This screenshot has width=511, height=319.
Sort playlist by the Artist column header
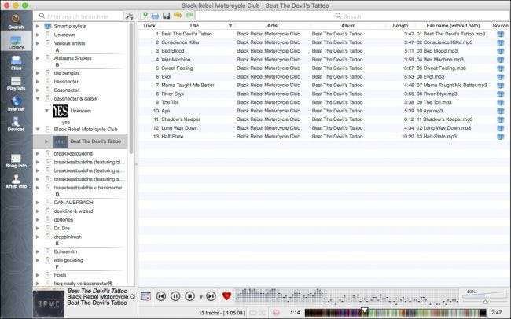click(273, 25)
